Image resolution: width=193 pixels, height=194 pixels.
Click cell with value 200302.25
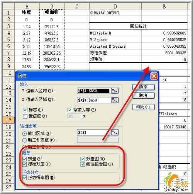pyautogui.click(x=52, y=53)
